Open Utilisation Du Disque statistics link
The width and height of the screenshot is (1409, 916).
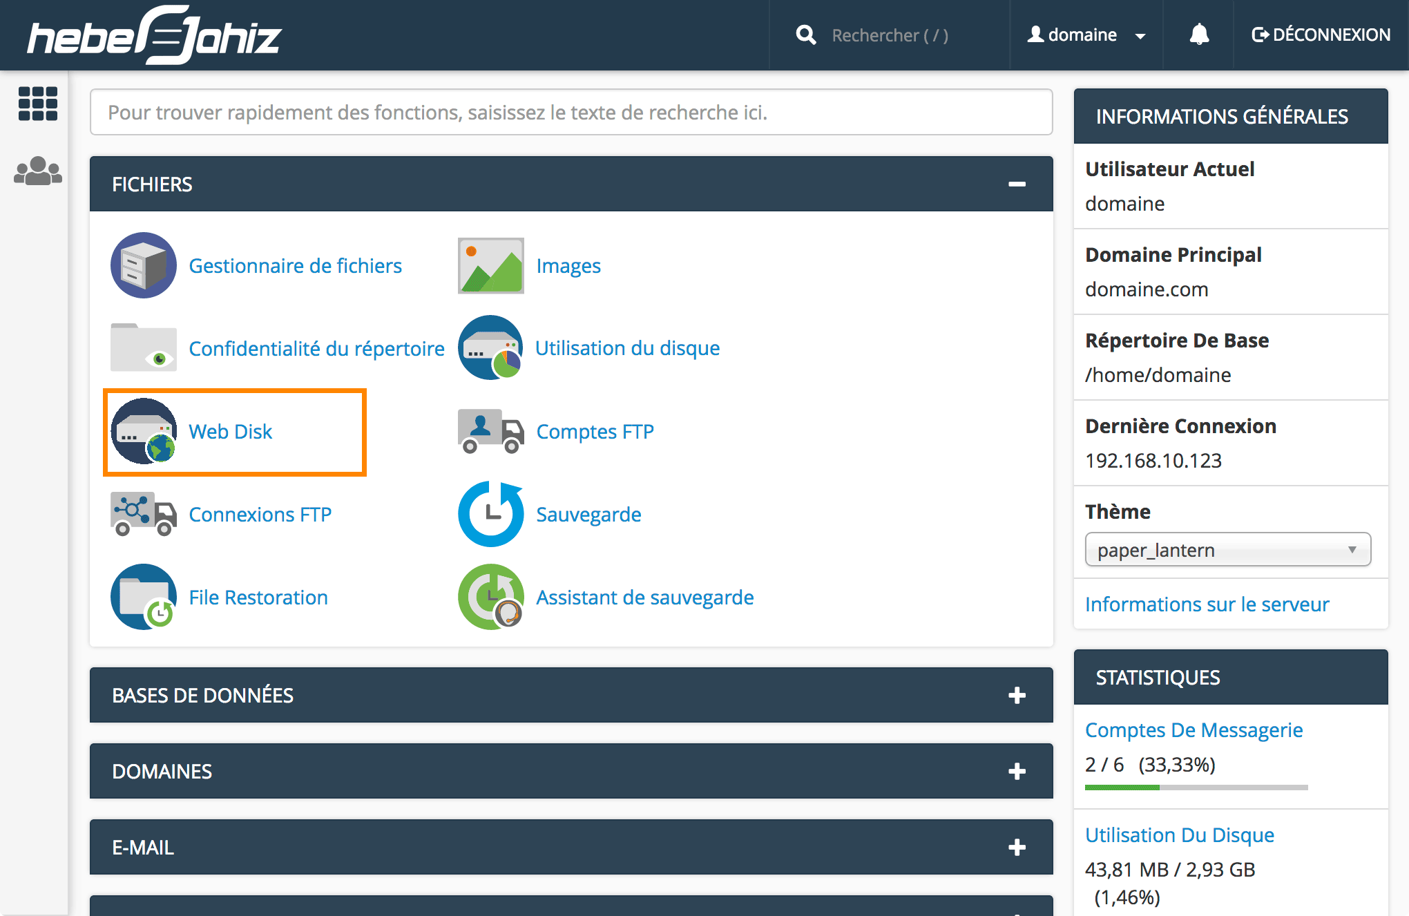click(x=1180, y=835)
